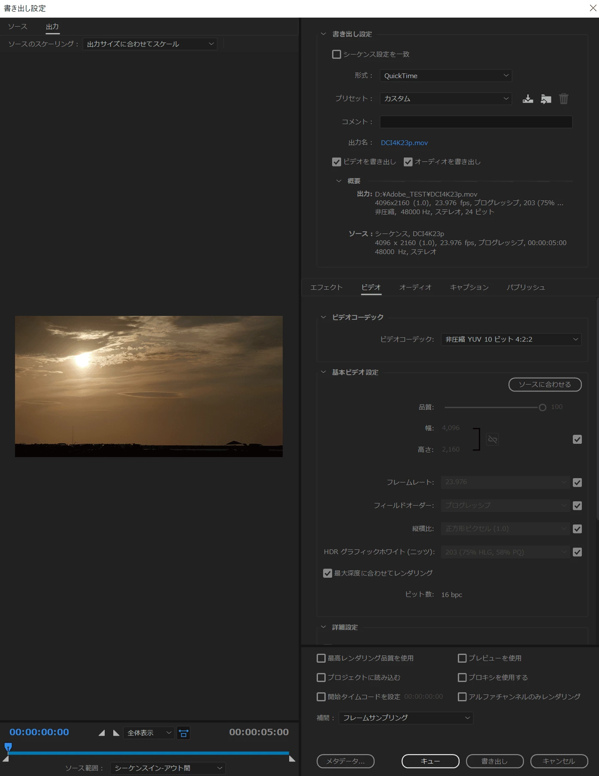Open the 全体表示 zoom level dropdown
Viewport: 599px width, 776px height.
148,733
